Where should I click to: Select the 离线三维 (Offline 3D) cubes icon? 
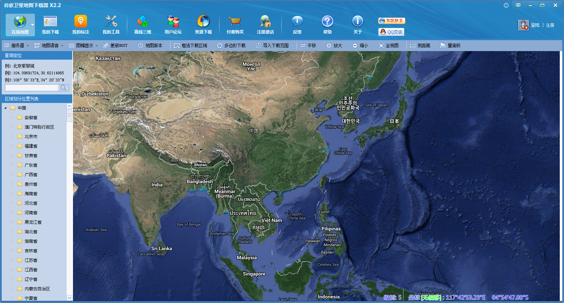click(142, 22)
